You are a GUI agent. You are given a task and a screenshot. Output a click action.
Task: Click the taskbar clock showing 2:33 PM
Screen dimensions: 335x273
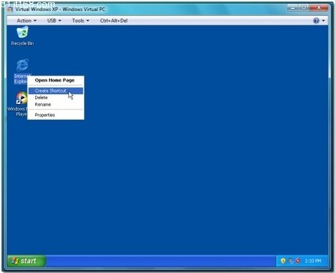[x=313, y=261]
